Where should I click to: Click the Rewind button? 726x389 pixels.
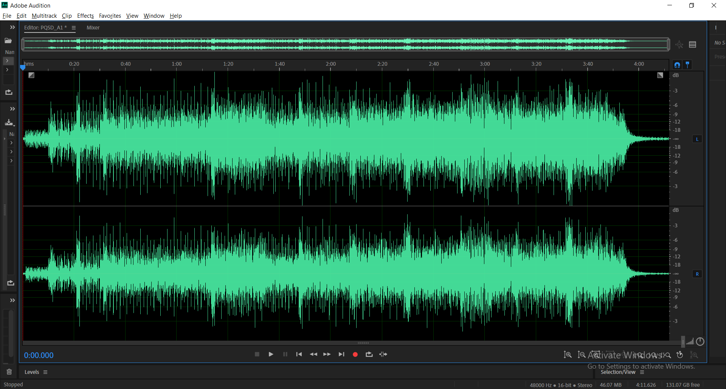point(313,354)
